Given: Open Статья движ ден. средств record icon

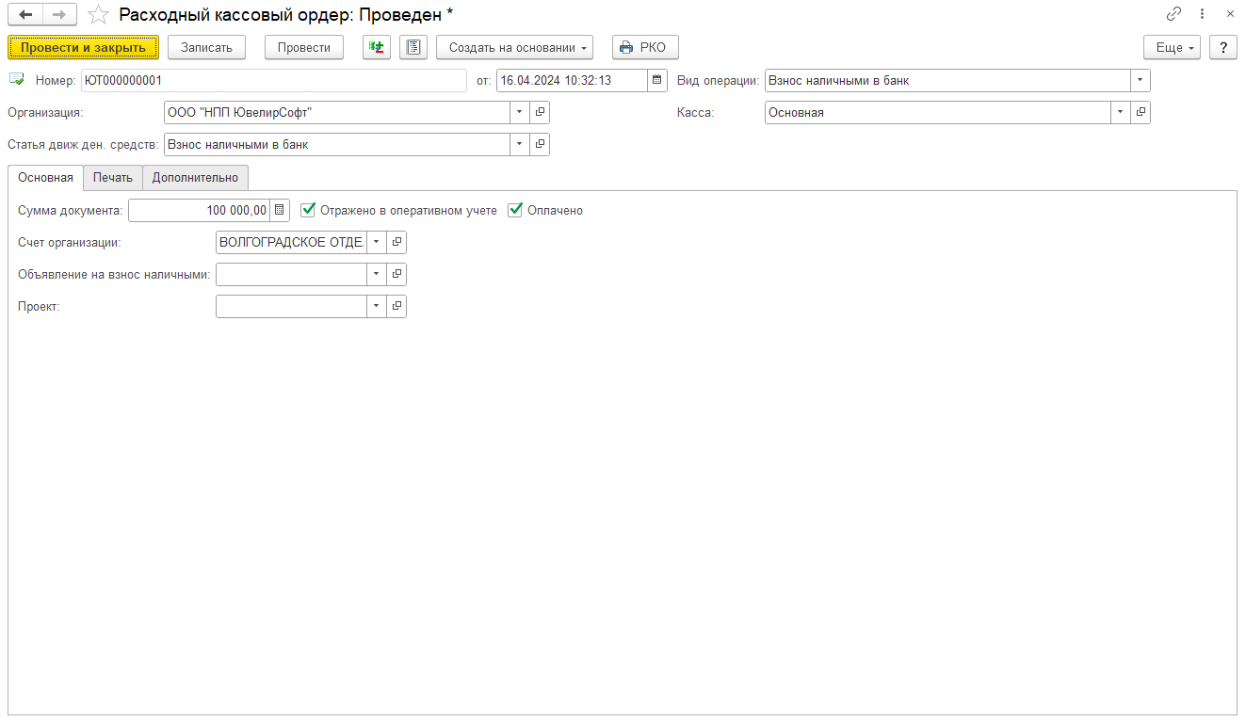Looking at the screenshot, I should (540, 144).
